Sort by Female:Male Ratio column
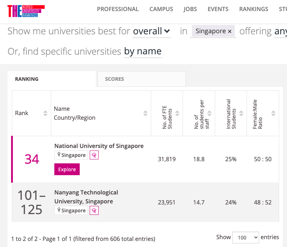This screenshot has height=247, width=287. point(273,113)
